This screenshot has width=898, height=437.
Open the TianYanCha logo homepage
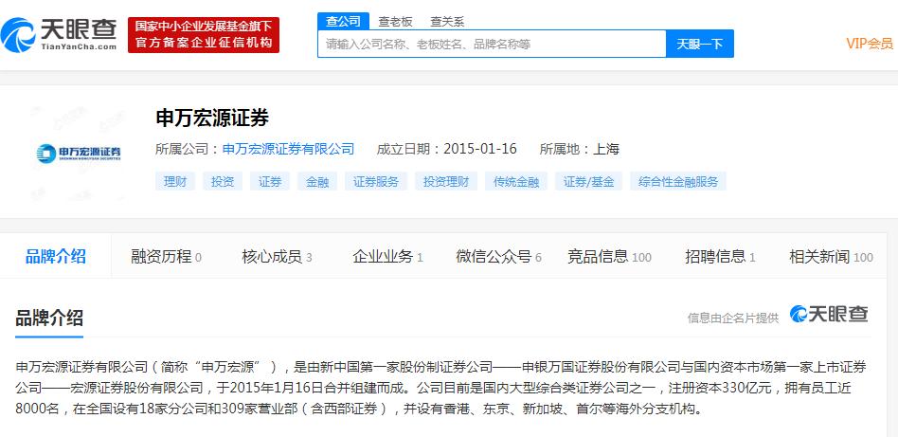59,34
